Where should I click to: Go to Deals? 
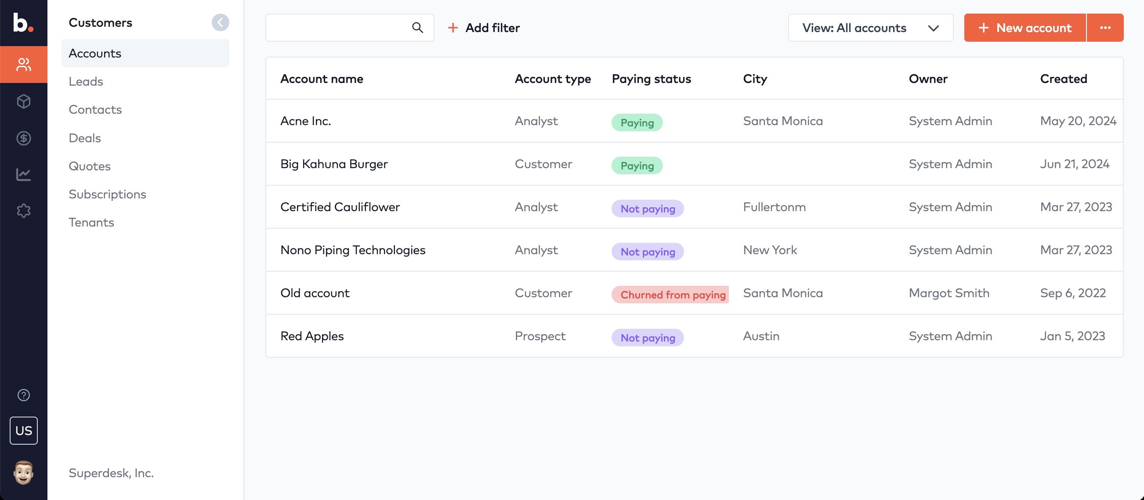[84, 138]
